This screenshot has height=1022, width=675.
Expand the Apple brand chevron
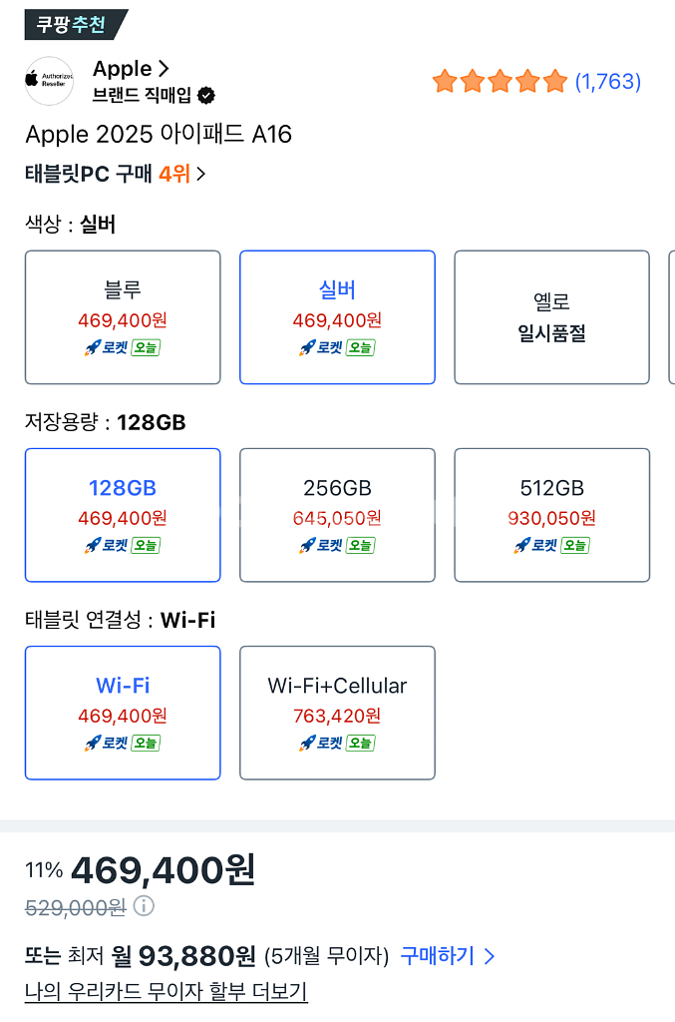162,68
